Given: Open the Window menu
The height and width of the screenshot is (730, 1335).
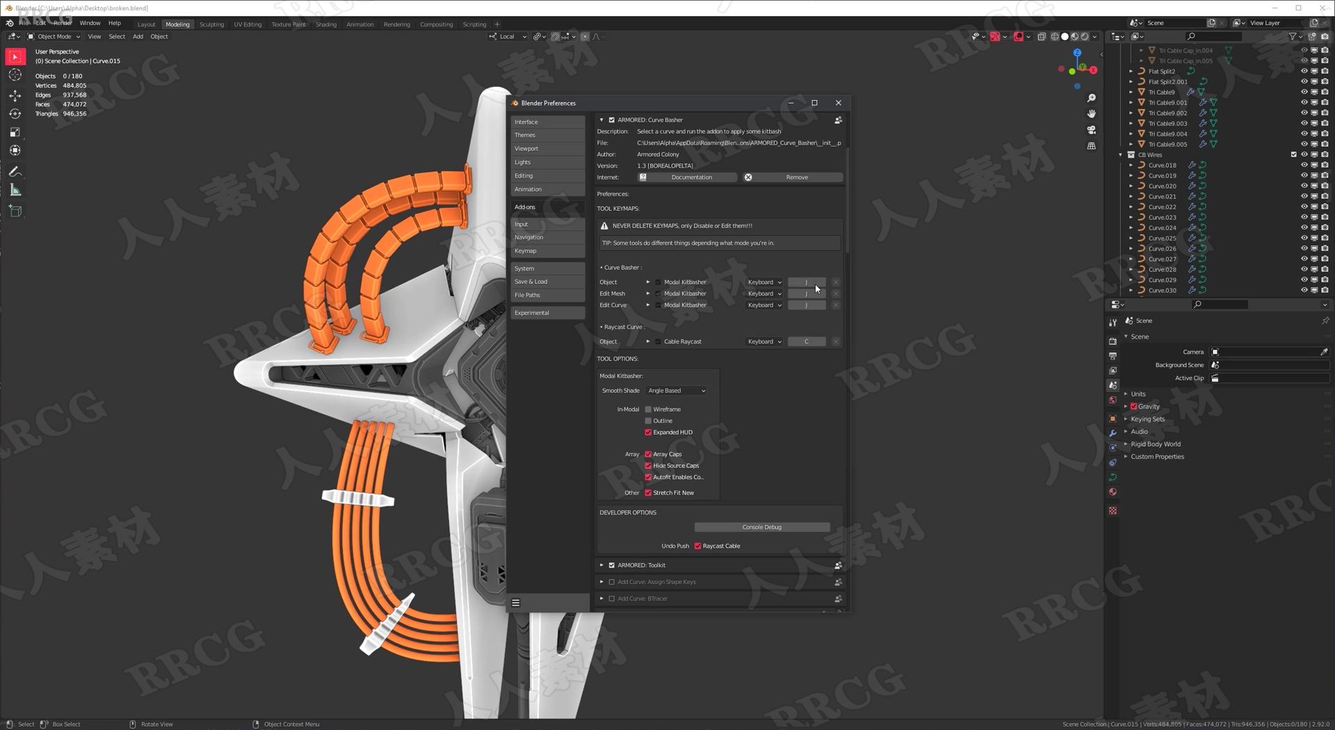Looking at the screenshot, I should (x=90, y=23).
